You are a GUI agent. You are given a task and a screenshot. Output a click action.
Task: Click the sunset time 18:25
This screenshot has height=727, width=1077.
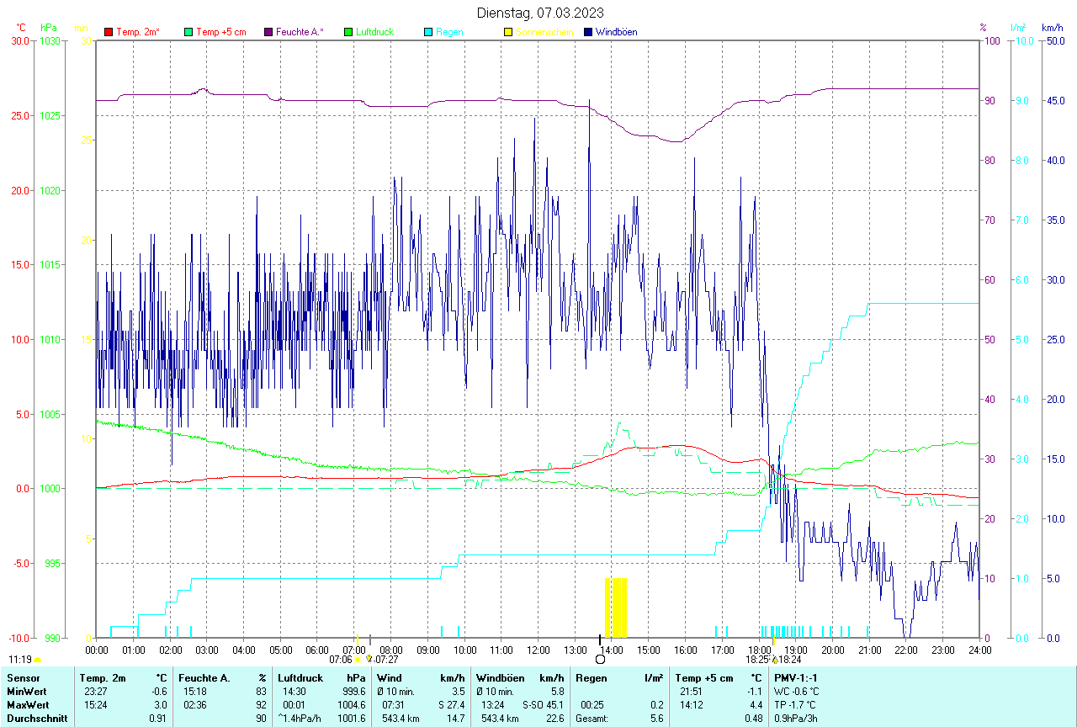coord(756,660)
